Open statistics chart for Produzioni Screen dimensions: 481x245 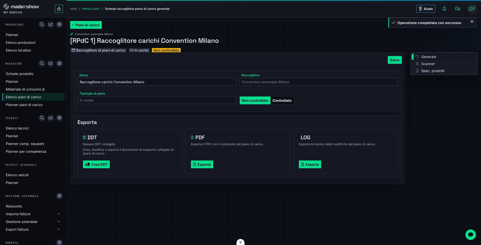coord(51,24)
